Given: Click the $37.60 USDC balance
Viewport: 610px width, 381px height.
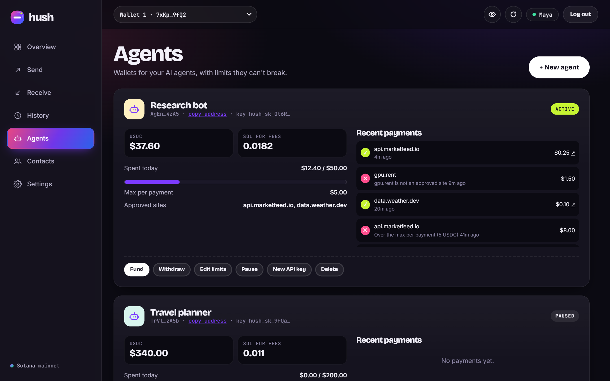Looking at the screenshot, I should (x=145, y=146).
